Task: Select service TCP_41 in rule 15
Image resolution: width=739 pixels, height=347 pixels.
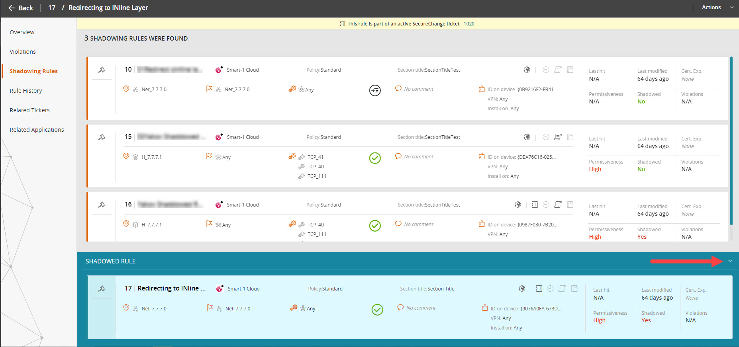Action: 316,157
